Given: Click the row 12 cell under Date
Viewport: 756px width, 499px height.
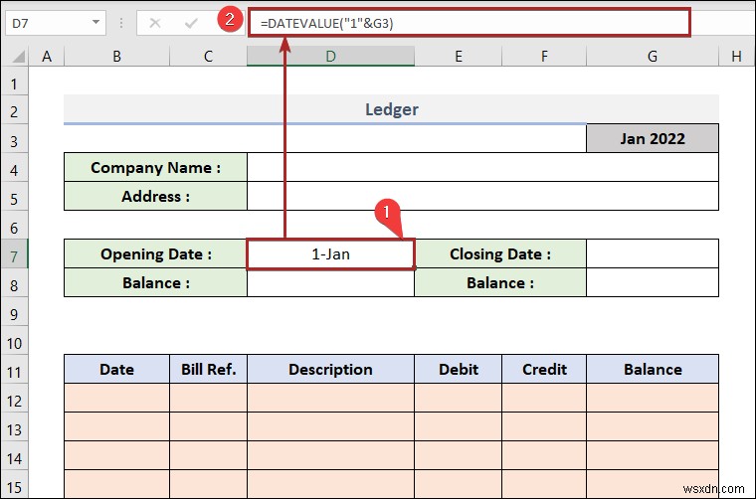Looking at the screenshot, I should click(116, 398).
